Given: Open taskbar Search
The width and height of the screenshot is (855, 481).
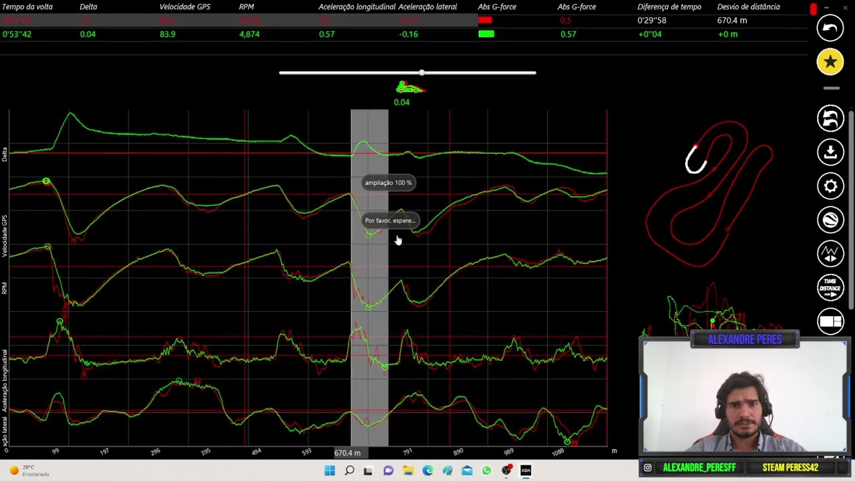Looking at the screenshot, I should [x=349, y=471].
